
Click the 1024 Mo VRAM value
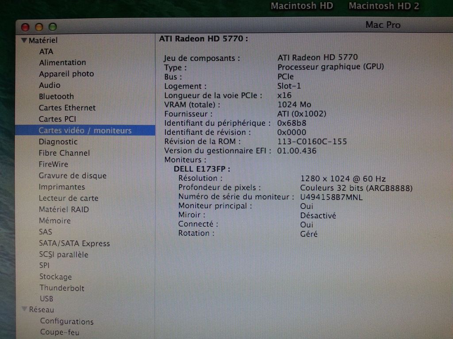pos(294,104)
